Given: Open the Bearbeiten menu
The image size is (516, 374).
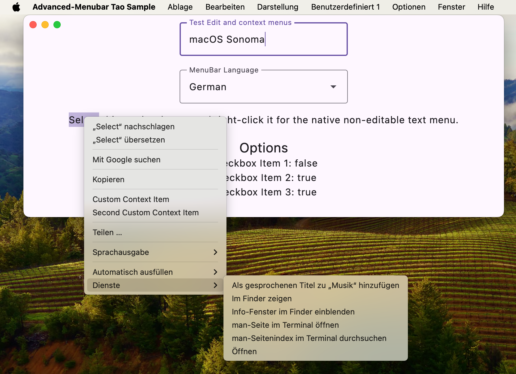Looking at the screenshot, I should [x=225, y=7].
